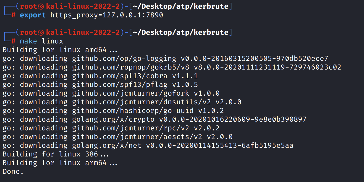Click the export command word
364x182 pixels.
33,15
